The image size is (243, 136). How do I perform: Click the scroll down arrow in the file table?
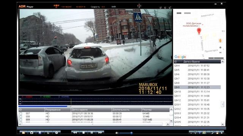click(x=171, y=121)
